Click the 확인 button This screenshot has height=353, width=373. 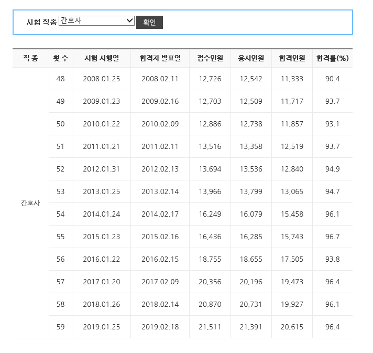[149, 22]
